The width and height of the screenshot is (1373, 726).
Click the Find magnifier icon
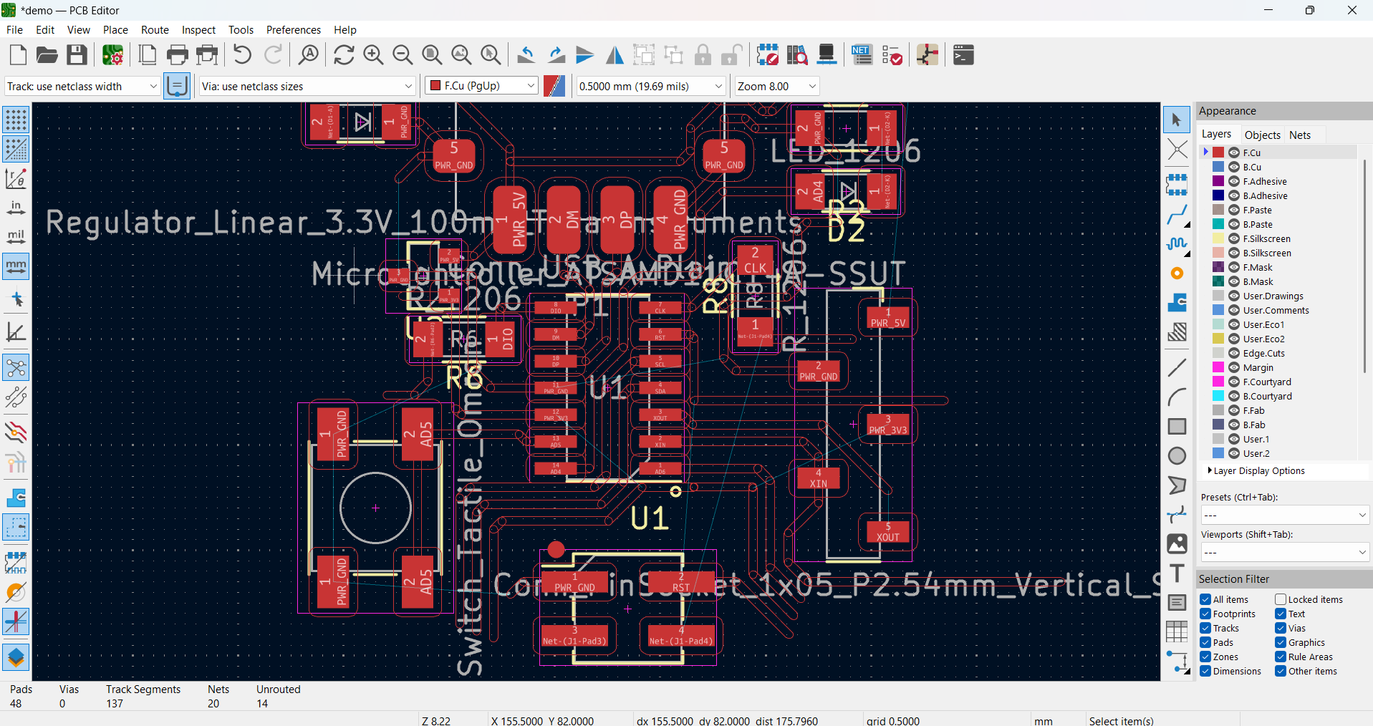click(x=309, y=55)
